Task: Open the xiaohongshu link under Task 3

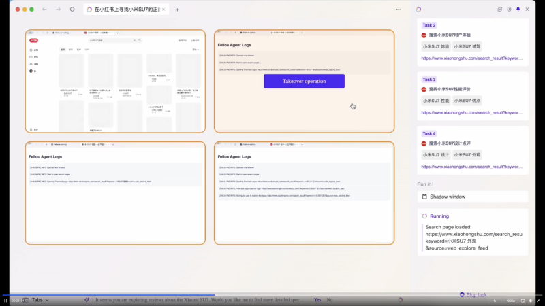Action: [x=471, y=112]
